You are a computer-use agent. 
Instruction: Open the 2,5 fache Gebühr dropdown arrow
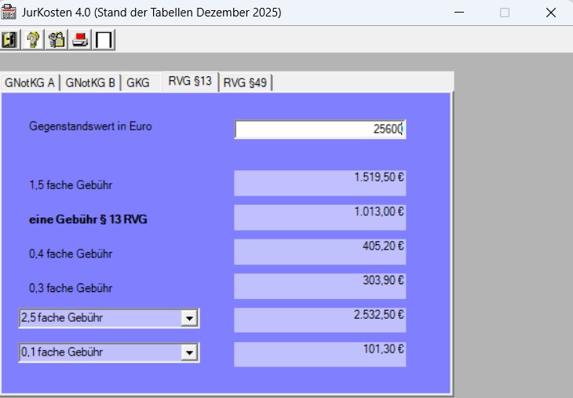(189, 319)
